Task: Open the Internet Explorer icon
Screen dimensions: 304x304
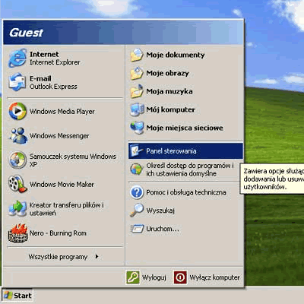Action: pos(17,58)
